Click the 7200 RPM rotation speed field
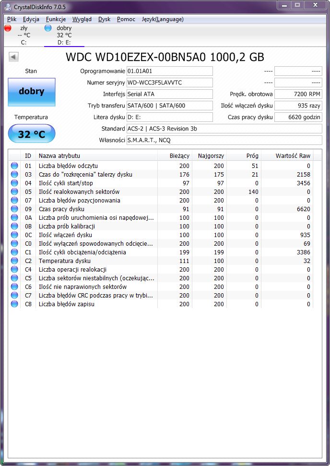This screenshot has height=466, width=330. click(x=298, y=94)
